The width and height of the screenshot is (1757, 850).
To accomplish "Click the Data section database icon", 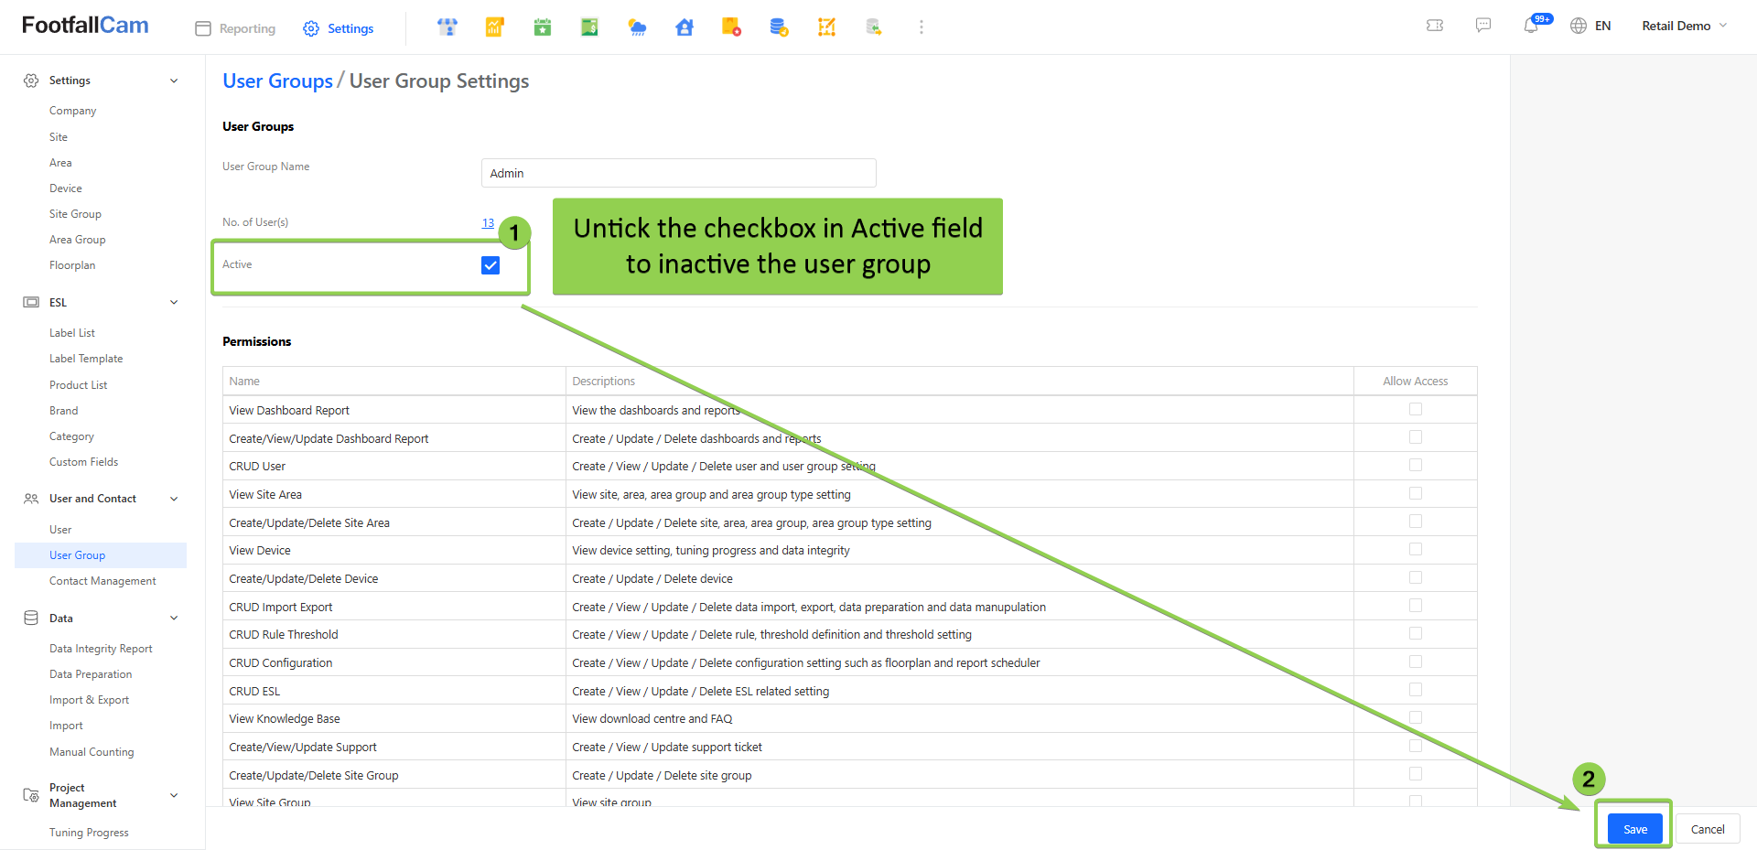I will 31,618.
